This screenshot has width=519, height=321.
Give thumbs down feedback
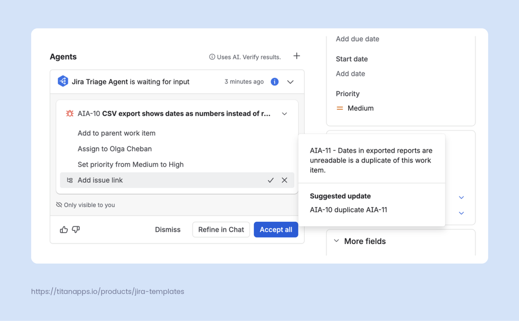76,229
